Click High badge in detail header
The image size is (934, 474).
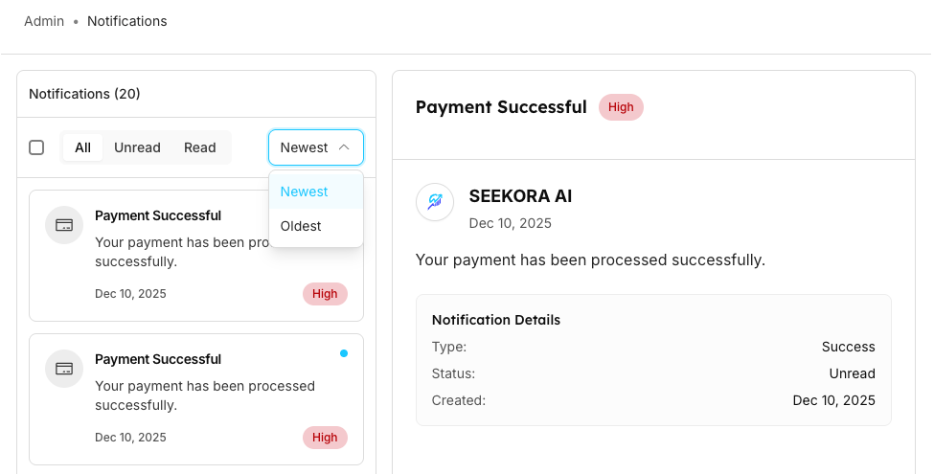tap(621, 107)
